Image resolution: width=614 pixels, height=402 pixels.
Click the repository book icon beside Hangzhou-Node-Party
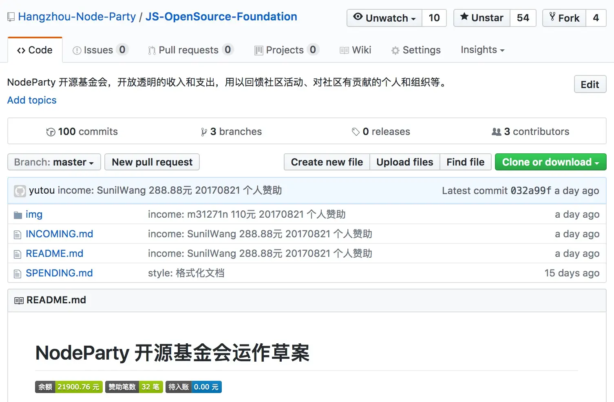click(x=11, y=17)
